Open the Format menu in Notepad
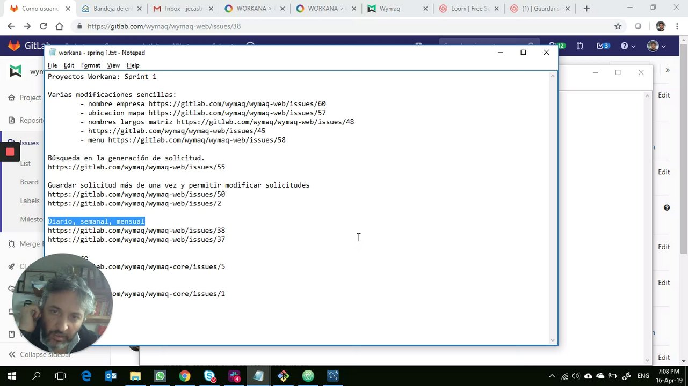This screenshot has height=386, width=688. 90,65
